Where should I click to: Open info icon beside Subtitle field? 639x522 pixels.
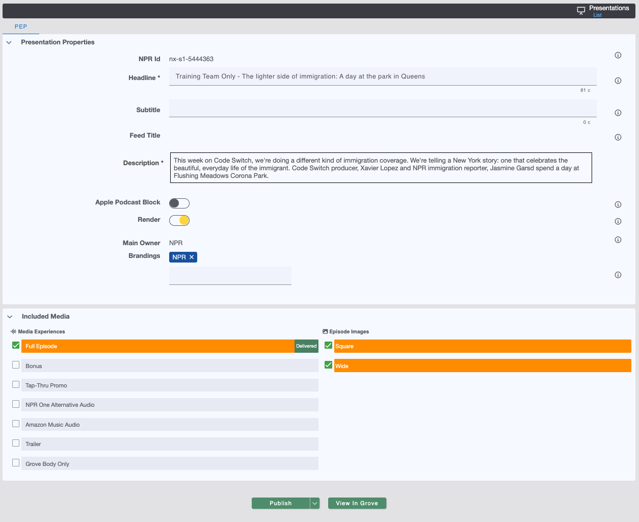pos(618,113)
